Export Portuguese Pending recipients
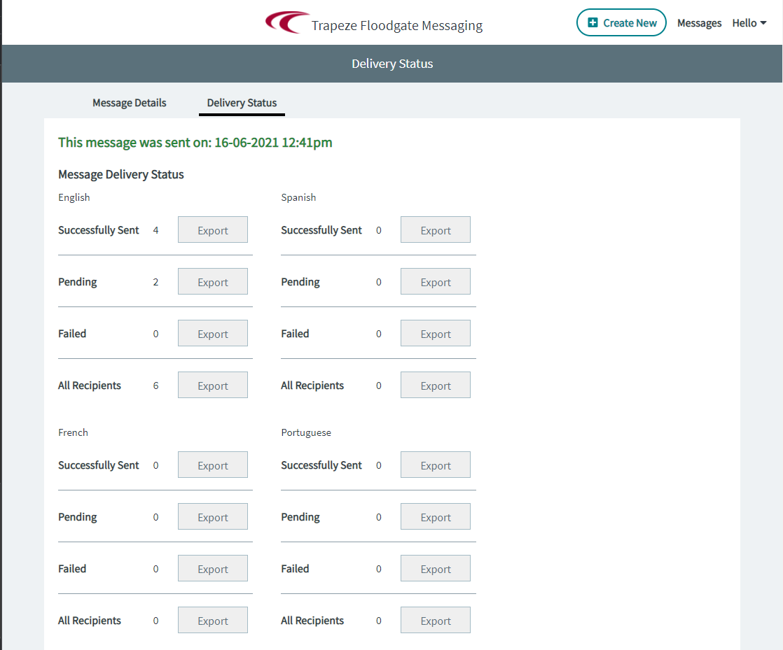The image size is (783, 650). (435, 516)
